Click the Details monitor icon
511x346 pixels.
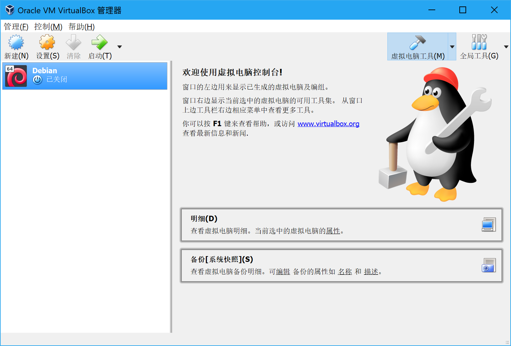489,225
